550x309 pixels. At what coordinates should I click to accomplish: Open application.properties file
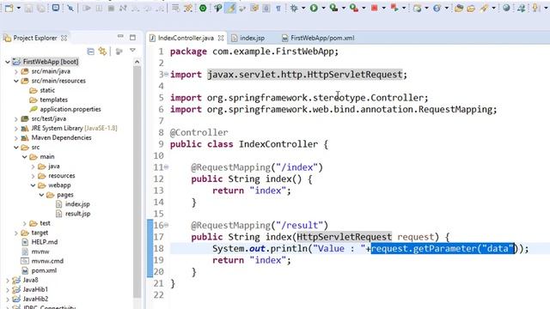point(70,109)
